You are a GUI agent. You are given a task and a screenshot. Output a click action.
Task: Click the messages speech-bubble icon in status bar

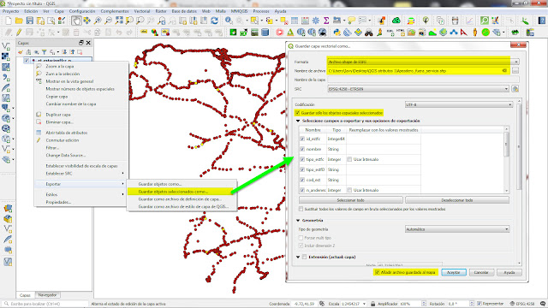tap(543, 304)
